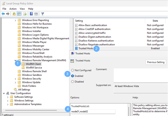Screen dimensions: 168x116
Task: Open the Help toolbar icon
Action: 31,14
